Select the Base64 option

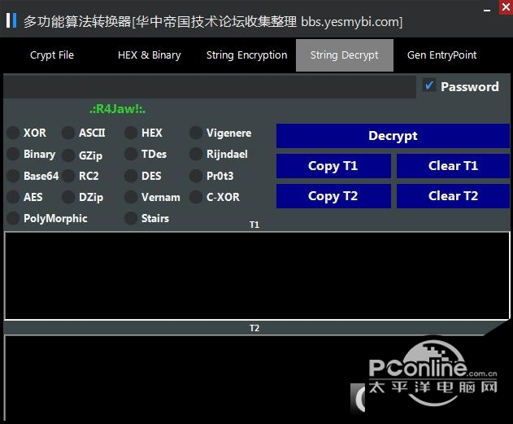click(x=13, y=176)
